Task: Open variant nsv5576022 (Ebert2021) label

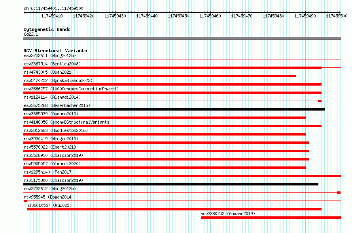Action: pyautogui.click(x=50, y=147)
